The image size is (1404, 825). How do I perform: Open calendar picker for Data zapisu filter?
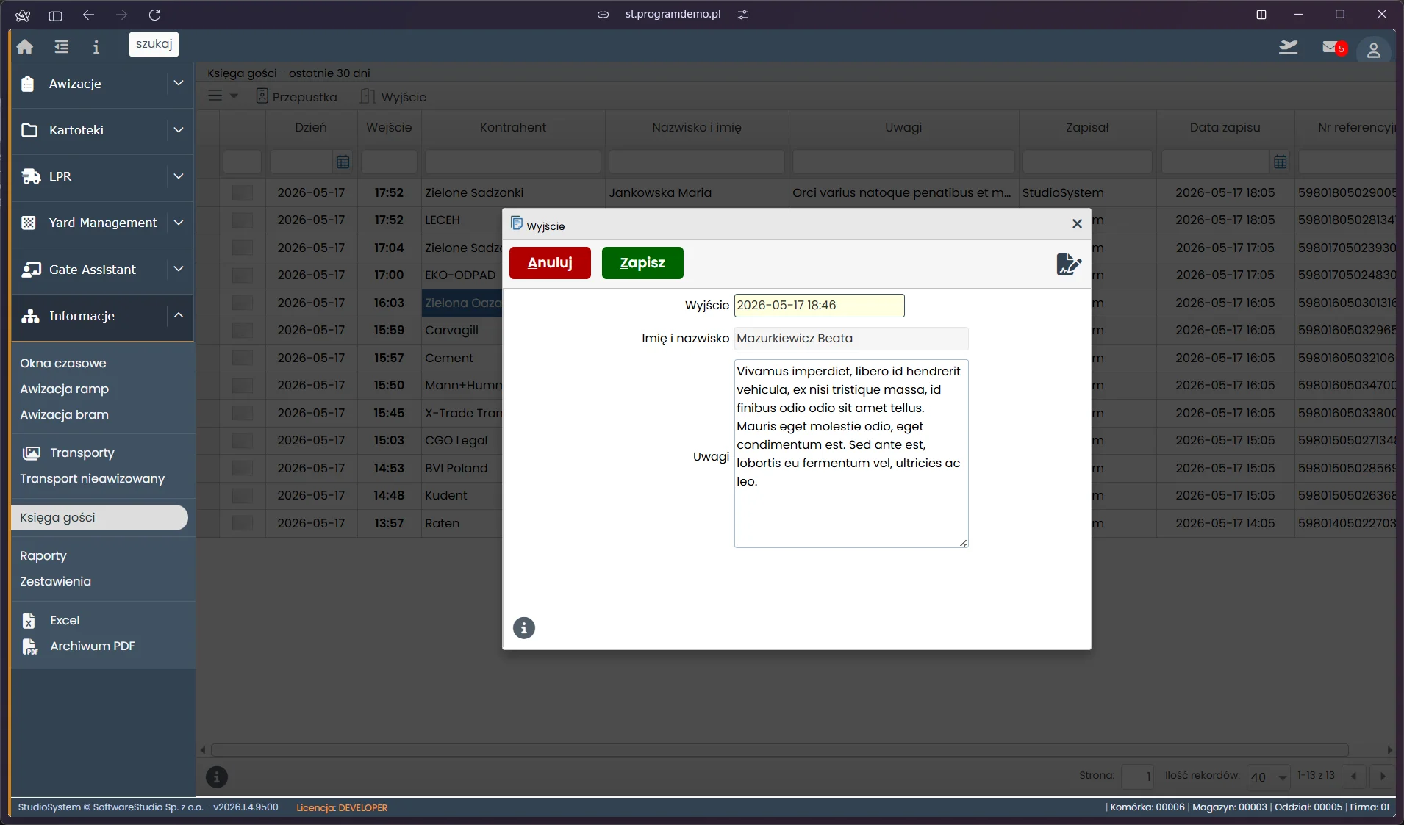pyautogui.click(x=1280, y=162)
